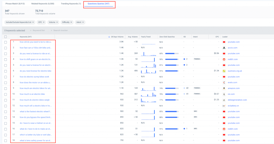Click the accio.com leader favicon icon
This screenshot has width=274, height=144.
(x=224, y=48)
